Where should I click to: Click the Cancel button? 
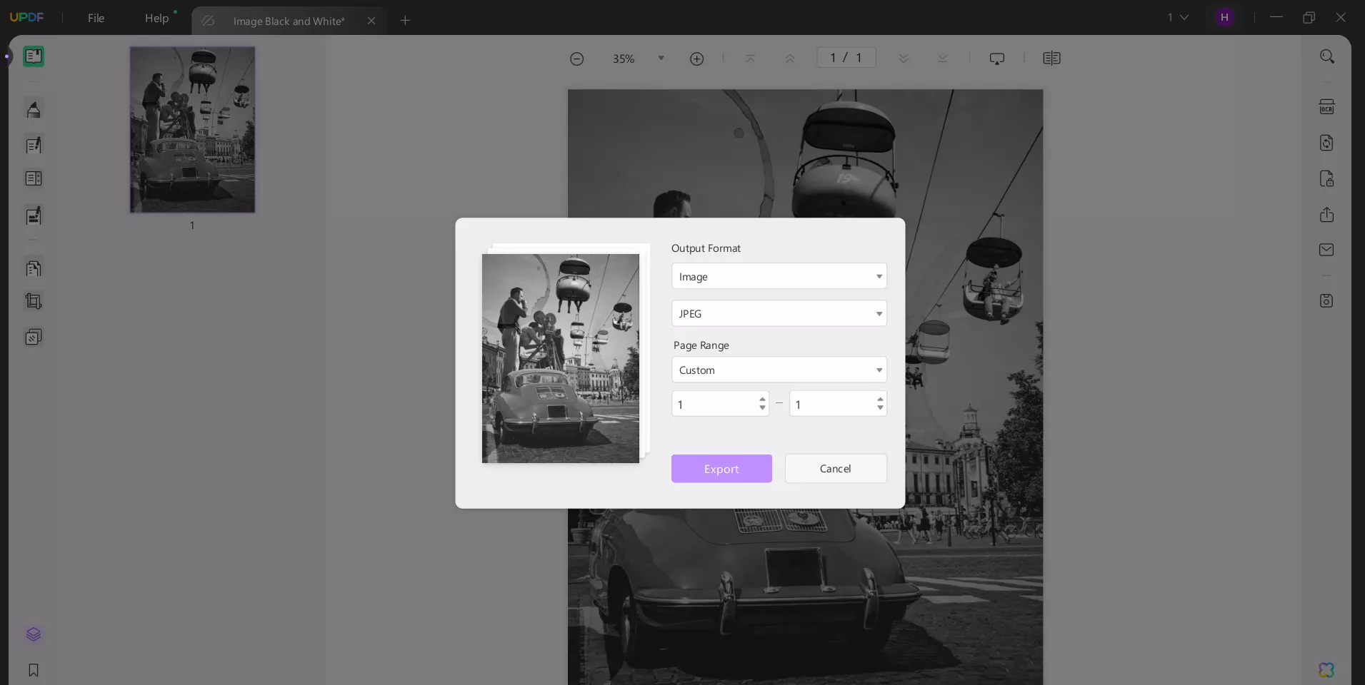coord(835,468)
